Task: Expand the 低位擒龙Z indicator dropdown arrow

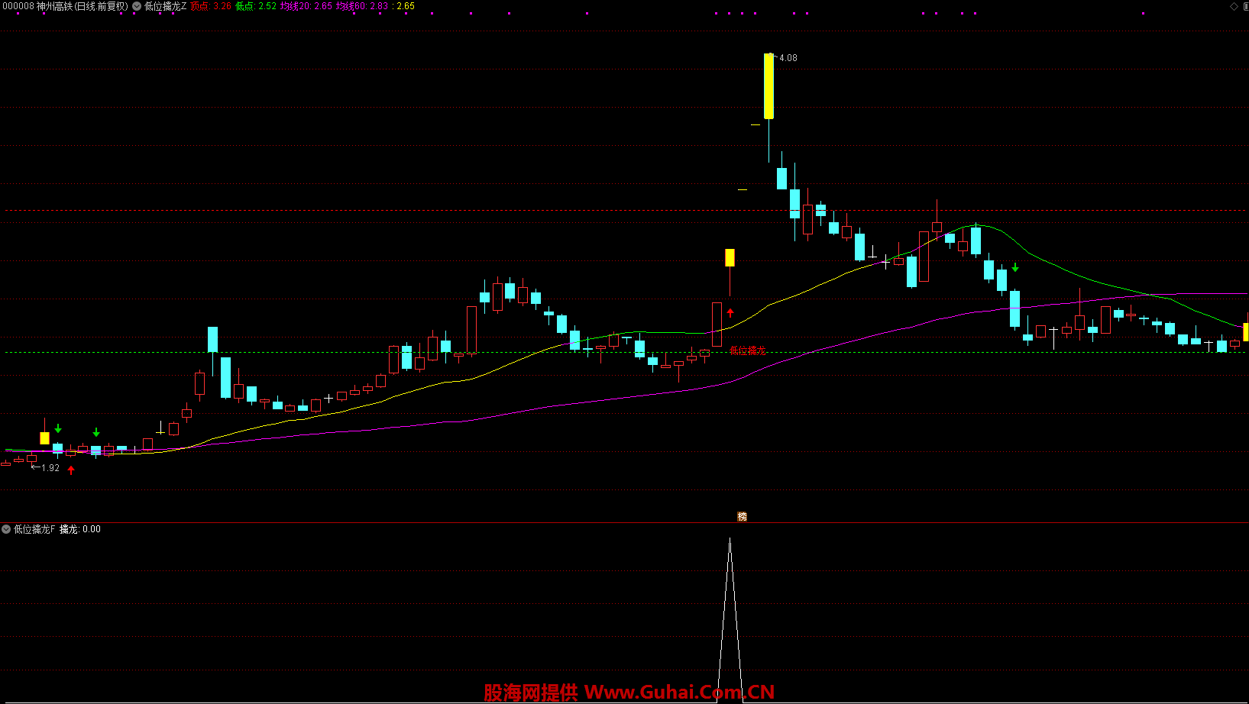Action: click(x=137, y=6)
